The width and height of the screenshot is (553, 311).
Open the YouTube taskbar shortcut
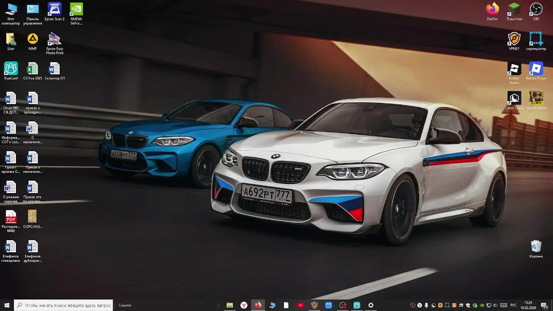pos(300,305)
